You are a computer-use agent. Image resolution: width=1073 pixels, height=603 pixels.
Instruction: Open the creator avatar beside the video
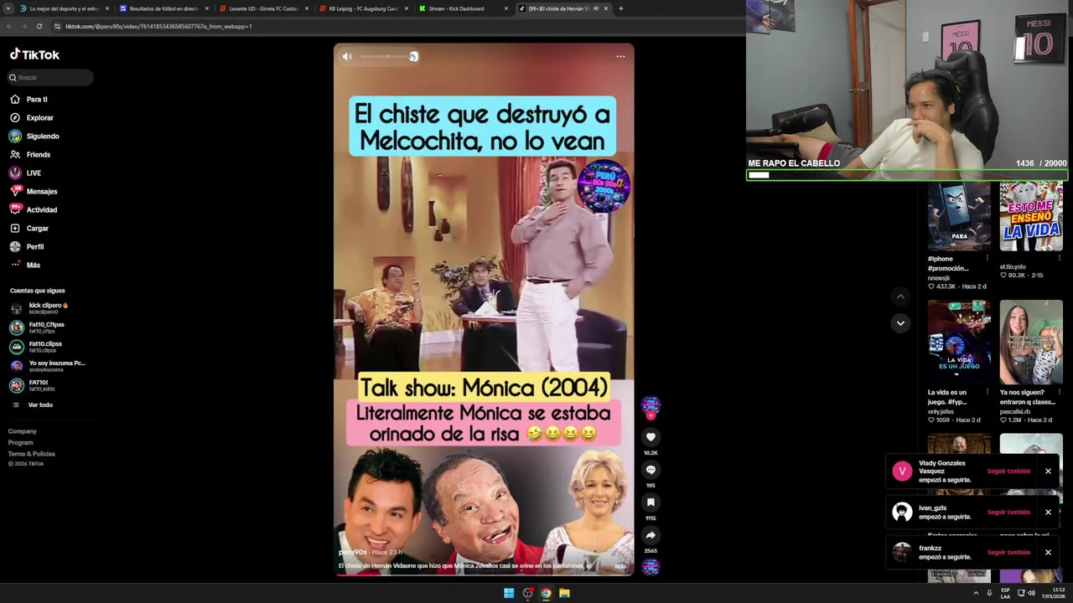(x=651, y=406)
